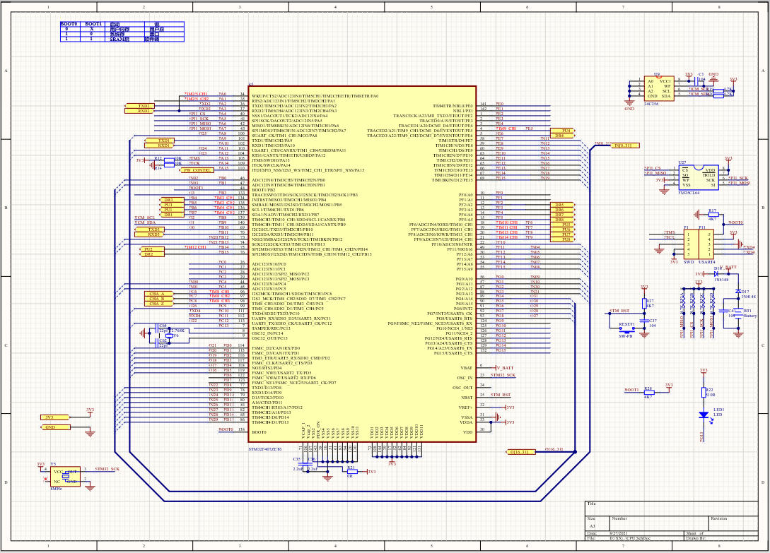Select the RESET1 SW-PB push button
Viewport: 770px width, 553px height.
coord(626,331)
